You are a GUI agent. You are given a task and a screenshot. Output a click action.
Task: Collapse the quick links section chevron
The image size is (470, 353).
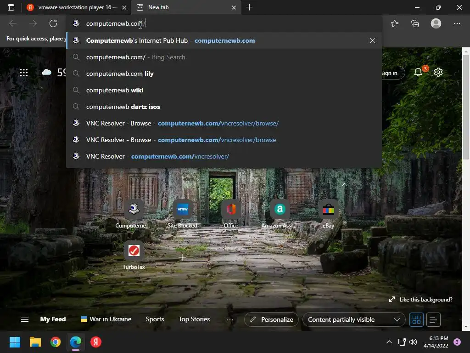(x=345, y=185)
